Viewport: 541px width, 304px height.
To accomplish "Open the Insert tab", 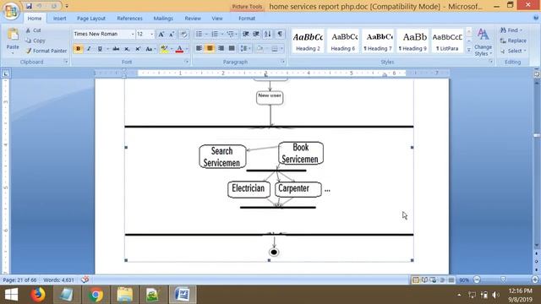I will pos(60,19).
